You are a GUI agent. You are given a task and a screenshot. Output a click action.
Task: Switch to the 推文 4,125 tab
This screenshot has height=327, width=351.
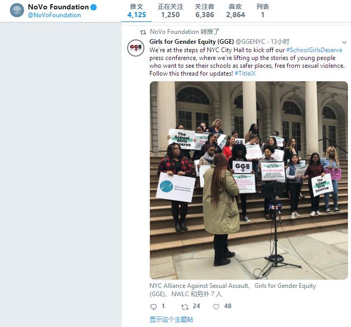click(136, 11)
